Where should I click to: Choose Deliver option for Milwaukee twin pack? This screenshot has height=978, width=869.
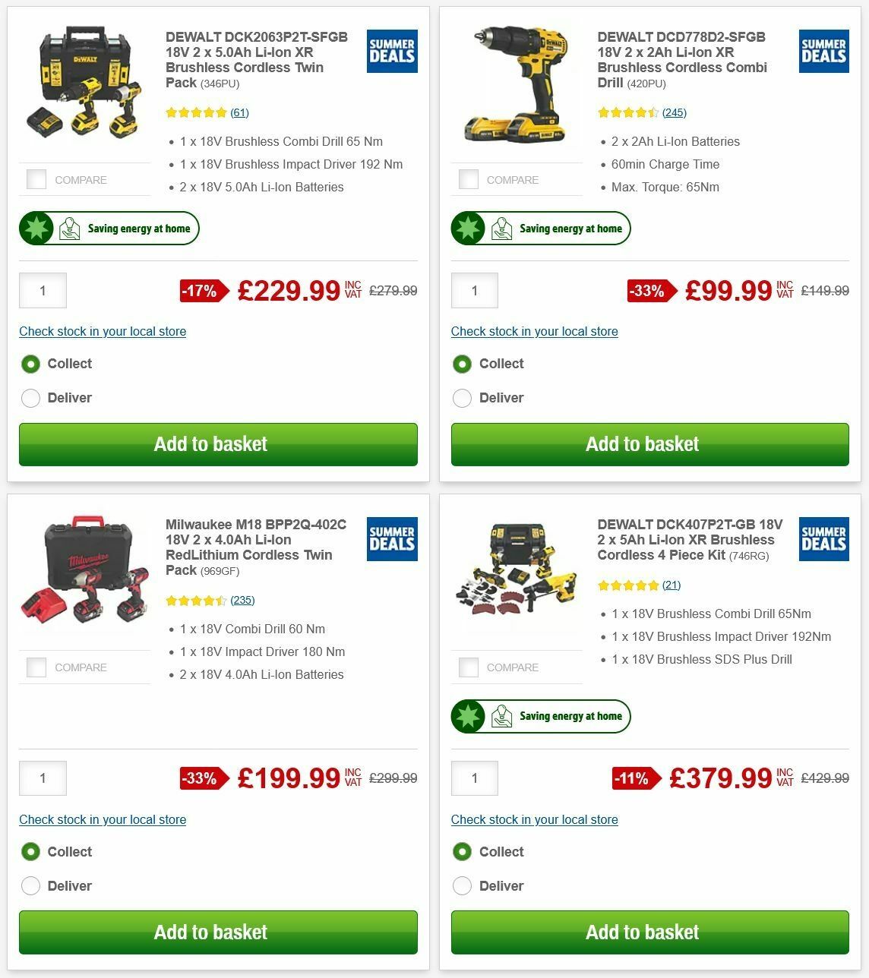point(30,885)
